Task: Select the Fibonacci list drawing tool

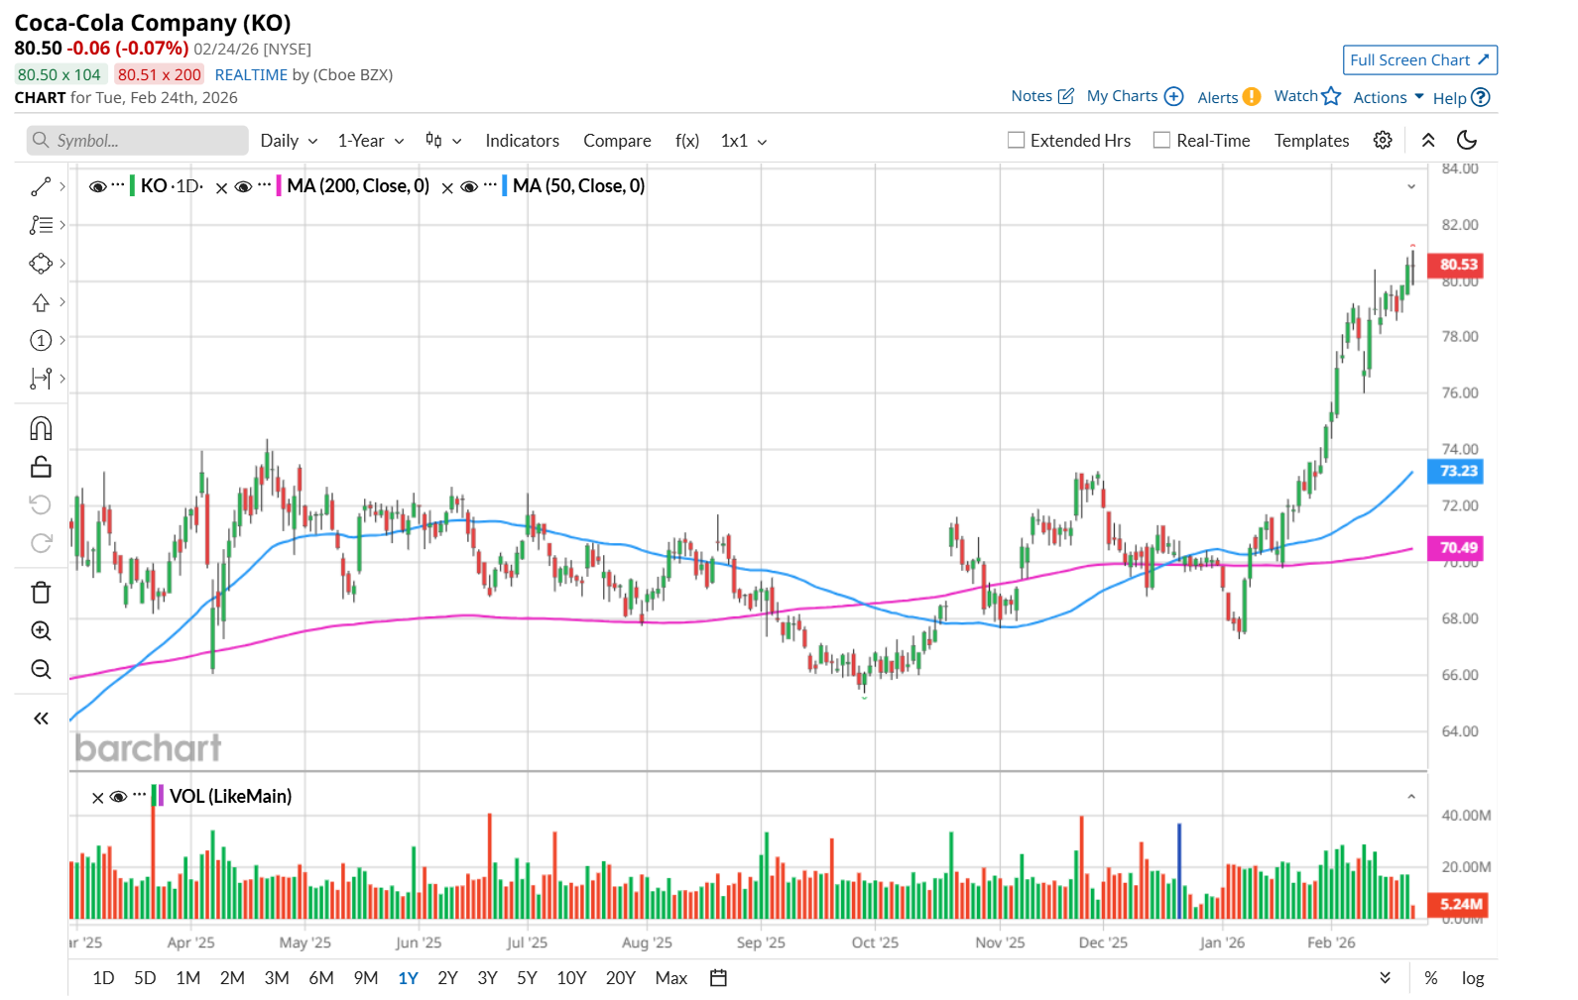Action: (x=41, y=225)
